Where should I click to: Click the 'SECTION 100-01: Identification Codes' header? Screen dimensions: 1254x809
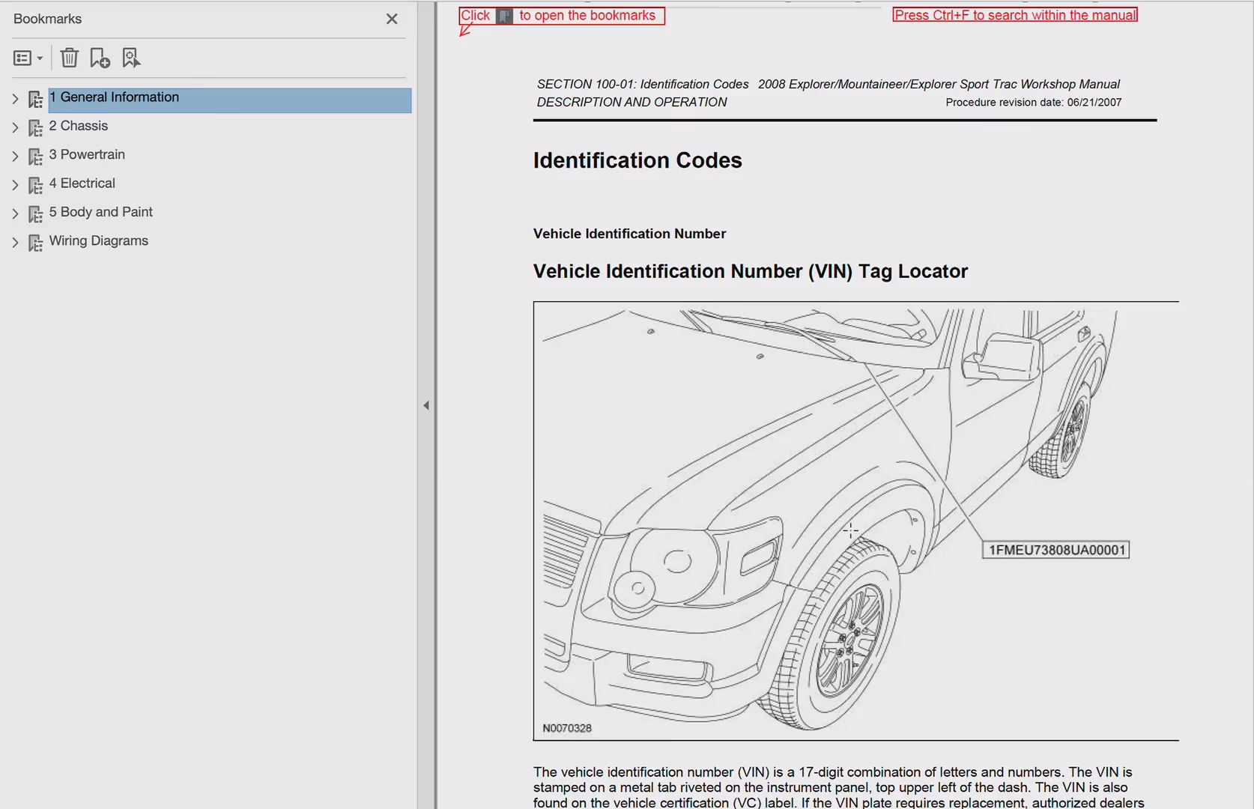pos(643,84)
